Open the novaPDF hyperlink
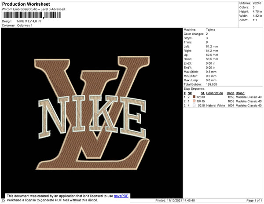The image size is (264, 204). coord(121,196)
